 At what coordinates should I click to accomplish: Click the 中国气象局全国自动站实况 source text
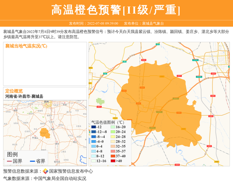pos(60,179)
